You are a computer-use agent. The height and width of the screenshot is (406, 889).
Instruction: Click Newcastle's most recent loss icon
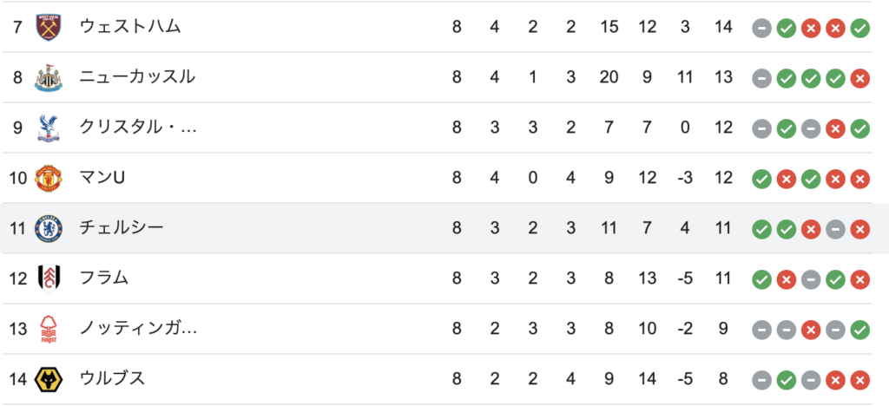point(860,78)
